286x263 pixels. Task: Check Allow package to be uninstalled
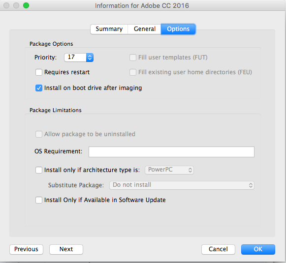tap(39, 134)
